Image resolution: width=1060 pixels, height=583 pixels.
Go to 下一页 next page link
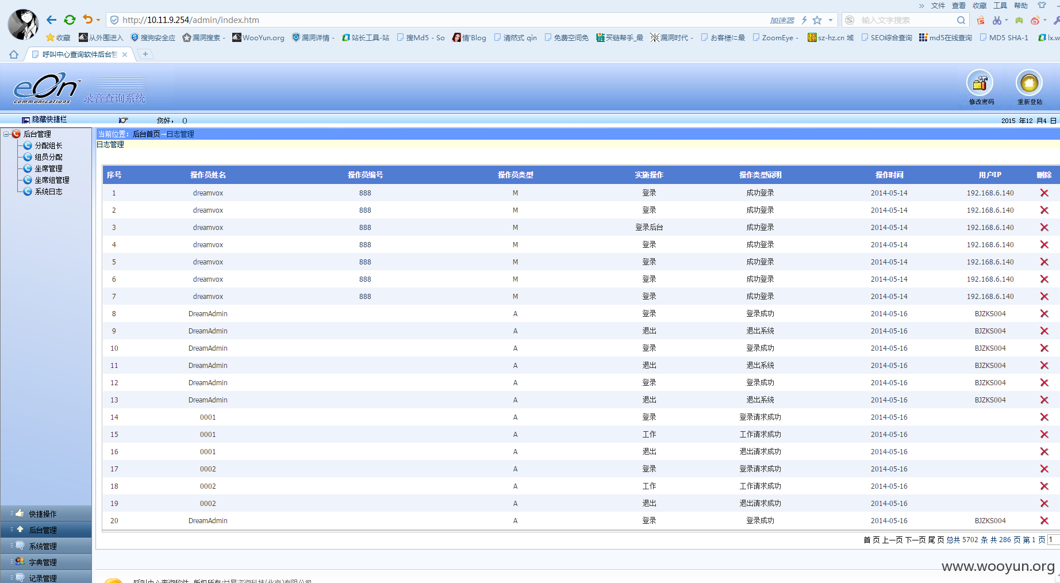click(x=916, y=540)
